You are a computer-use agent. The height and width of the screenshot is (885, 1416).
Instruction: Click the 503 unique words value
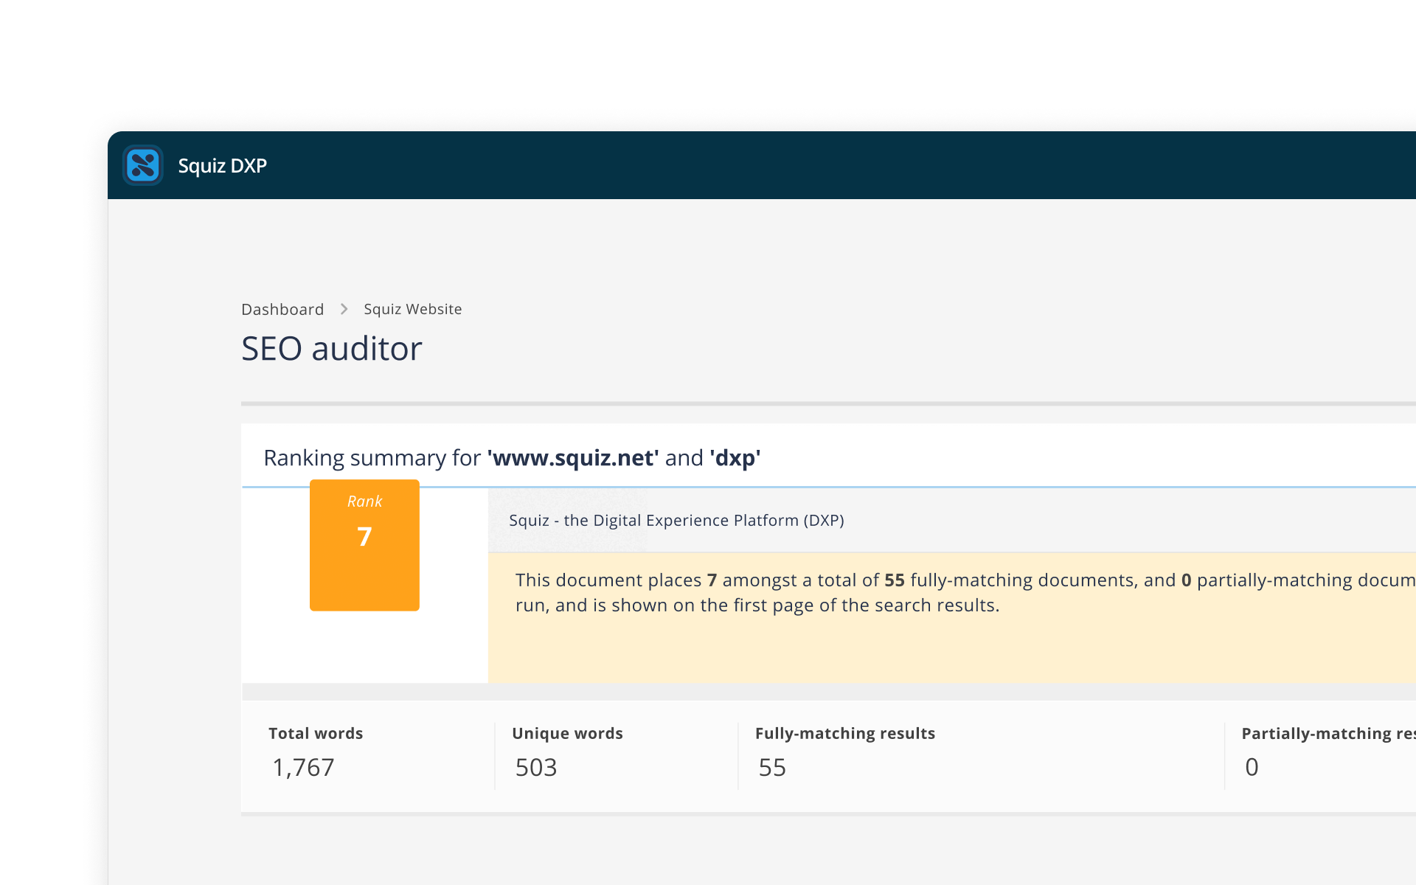[x=536, y=768]
